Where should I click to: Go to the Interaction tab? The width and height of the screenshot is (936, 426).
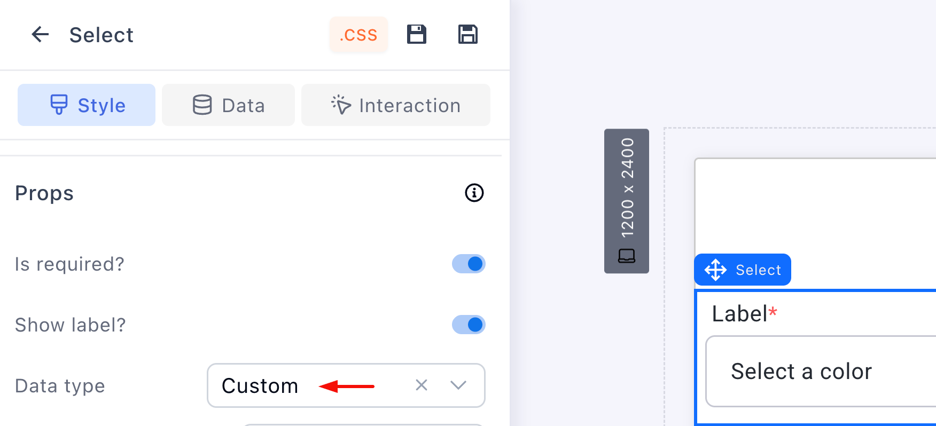point(395,105)
